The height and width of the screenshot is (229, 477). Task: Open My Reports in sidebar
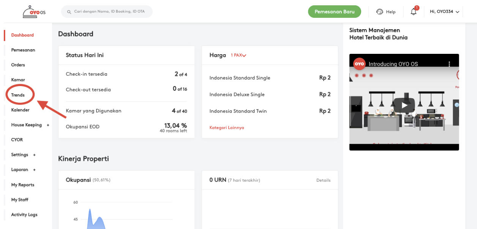click(23, 185)
